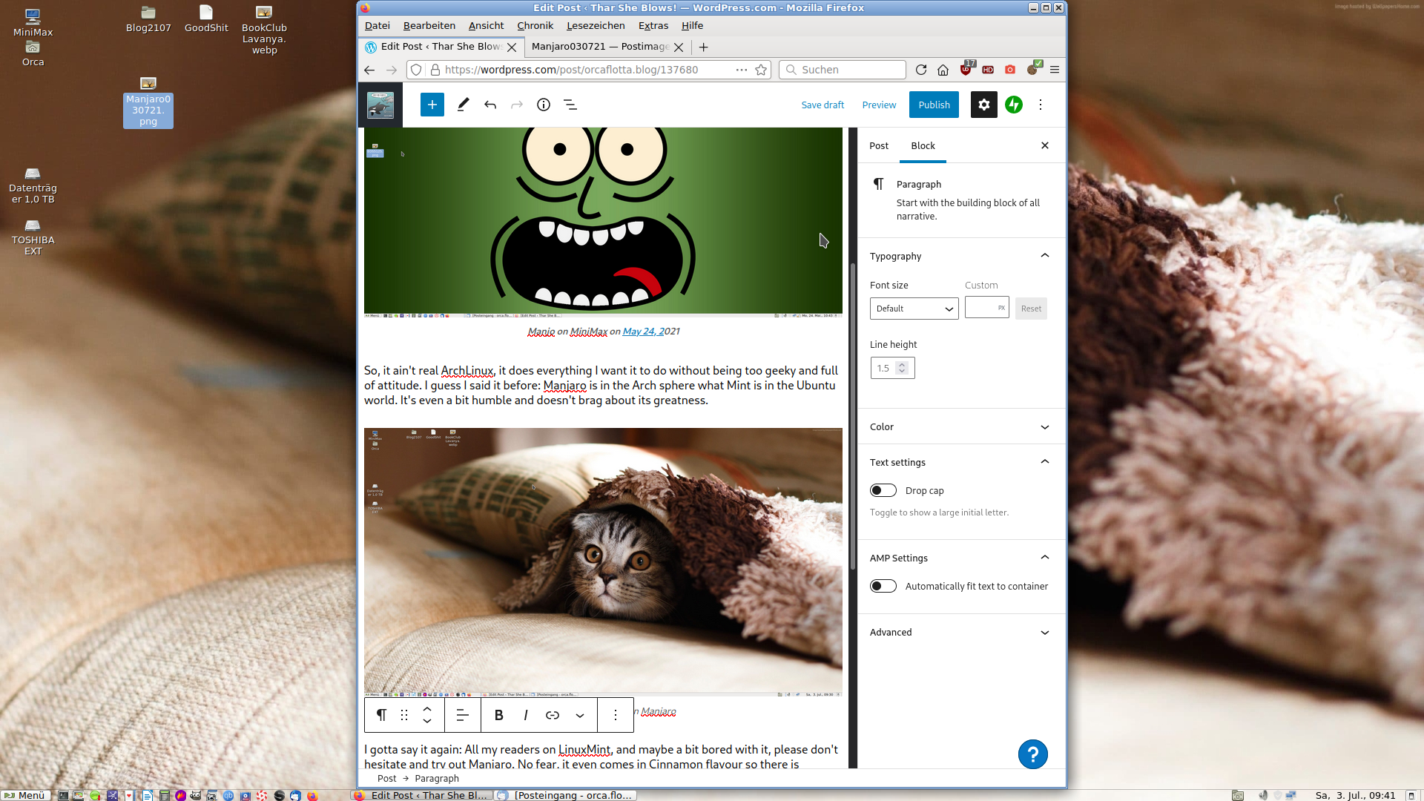Bookmark this page with the star icon
The width and height of the screenshot is (1424, 801).
point(761,70)
